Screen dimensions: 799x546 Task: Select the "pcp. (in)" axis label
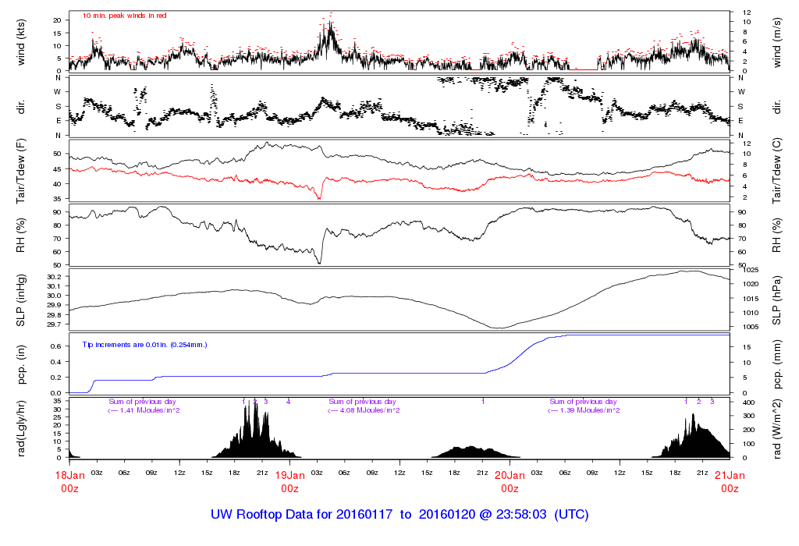[x=21, y=364]
